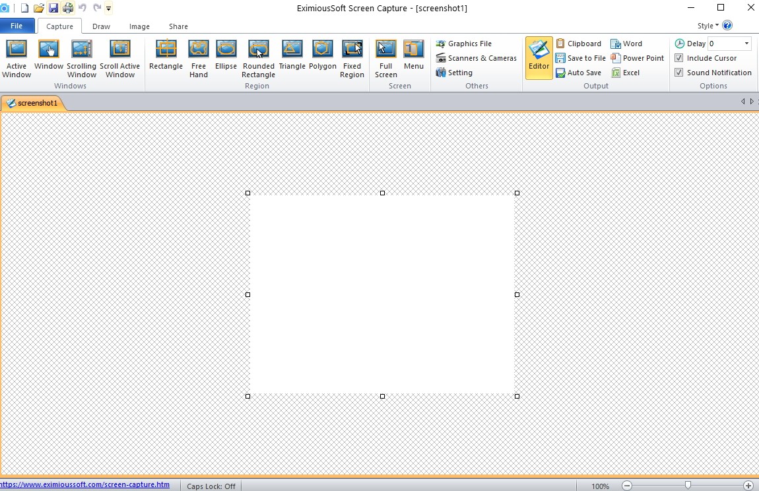
Task: Enable Auto Save output
Action: point(578,73)
